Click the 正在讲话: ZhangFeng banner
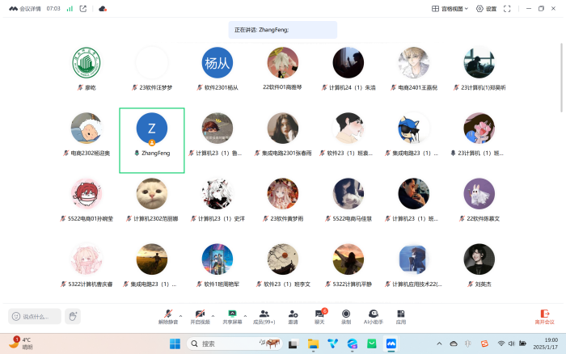The height and width of the screenshot is (354, 566). [283, 30]
